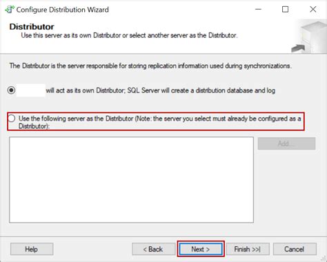This screenshot has width=327, height=262.
Task: Go to the next wizard page
Action: tap(201, 249)
